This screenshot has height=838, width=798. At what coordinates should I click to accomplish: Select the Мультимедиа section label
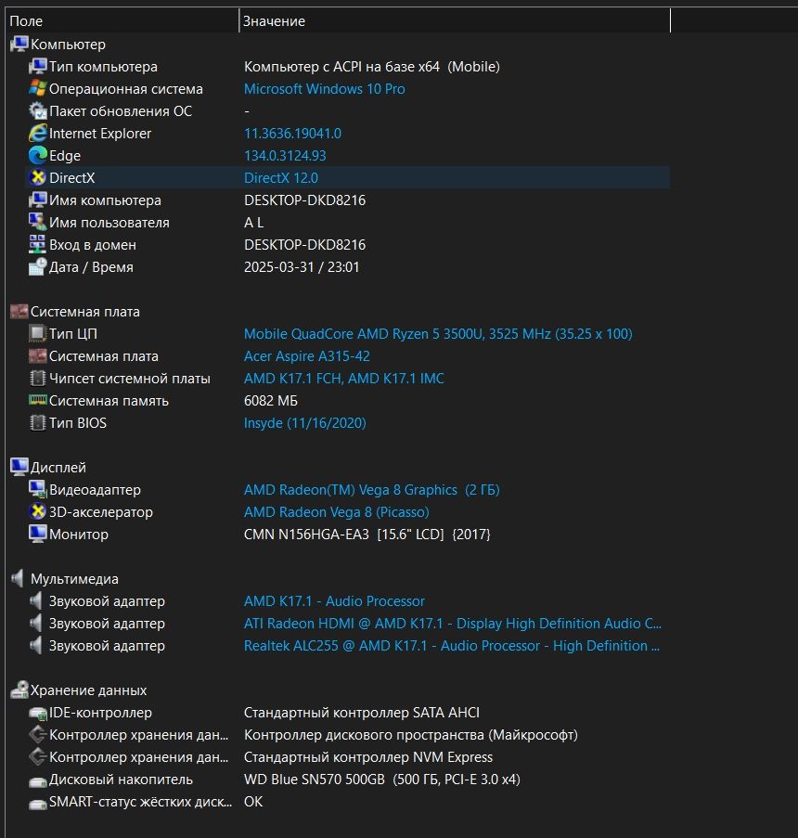[x=74, y=578]
